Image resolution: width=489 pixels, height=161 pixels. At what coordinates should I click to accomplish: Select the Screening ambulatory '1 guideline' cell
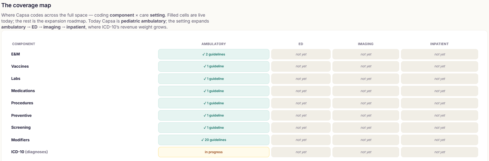coord(213,127)
